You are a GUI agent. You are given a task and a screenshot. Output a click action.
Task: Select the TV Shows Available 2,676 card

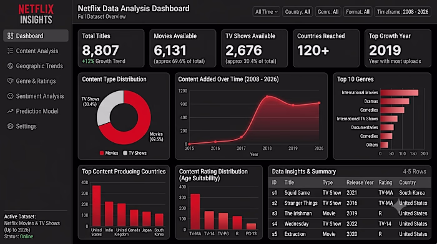(255, 48)
